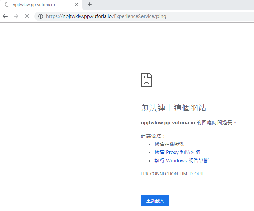Click the greyed forward arrow
The width and height of the screenshot is (254, 211).
click(x=16, y=16)
